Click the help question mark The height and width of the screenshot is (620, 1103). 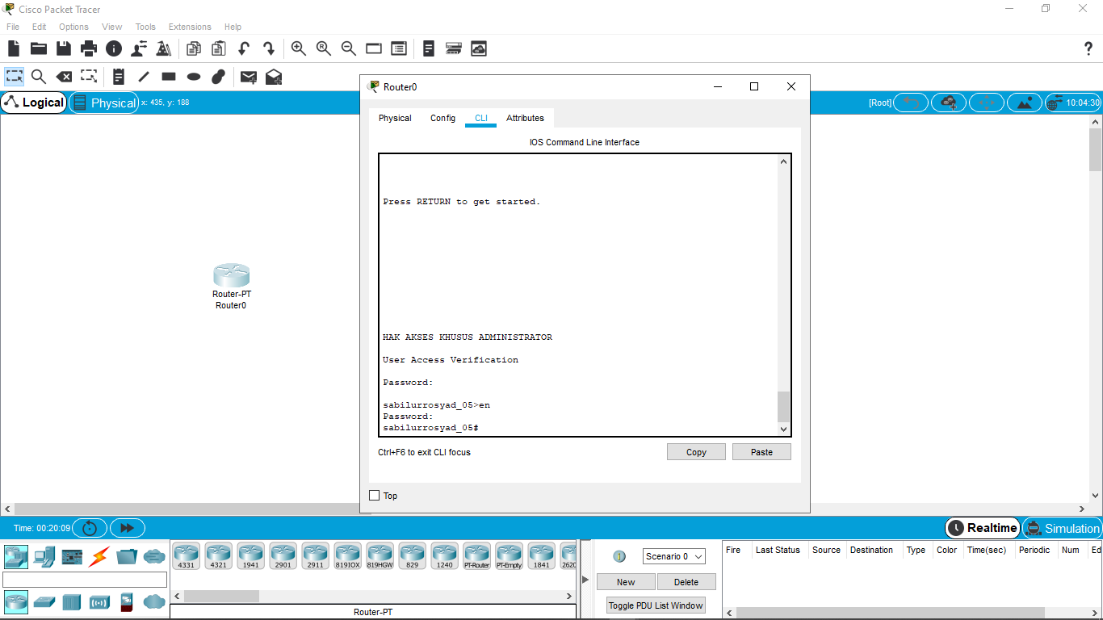tap(1088, 48)
